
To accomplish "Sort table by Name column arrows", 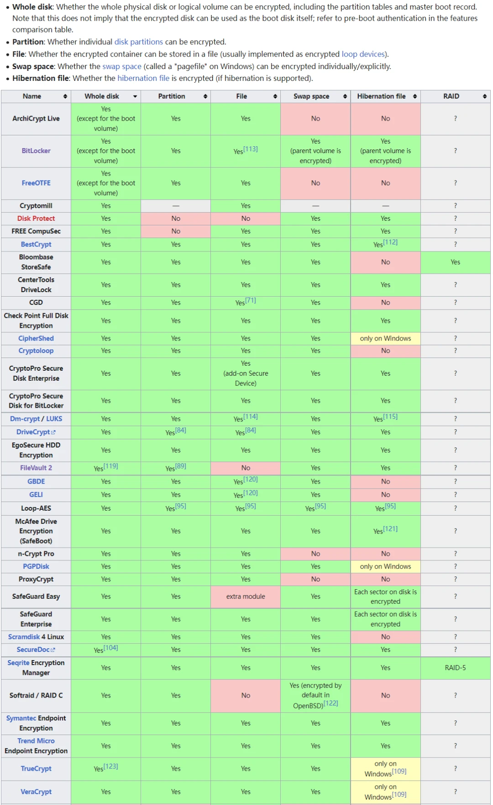I will tap(65, 96).
